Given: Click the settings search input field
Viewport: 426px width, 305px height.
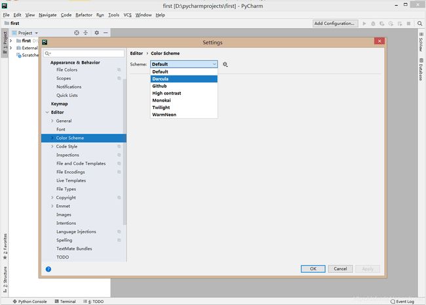Looking at the screenshot, I should click(x=84, y=54).
